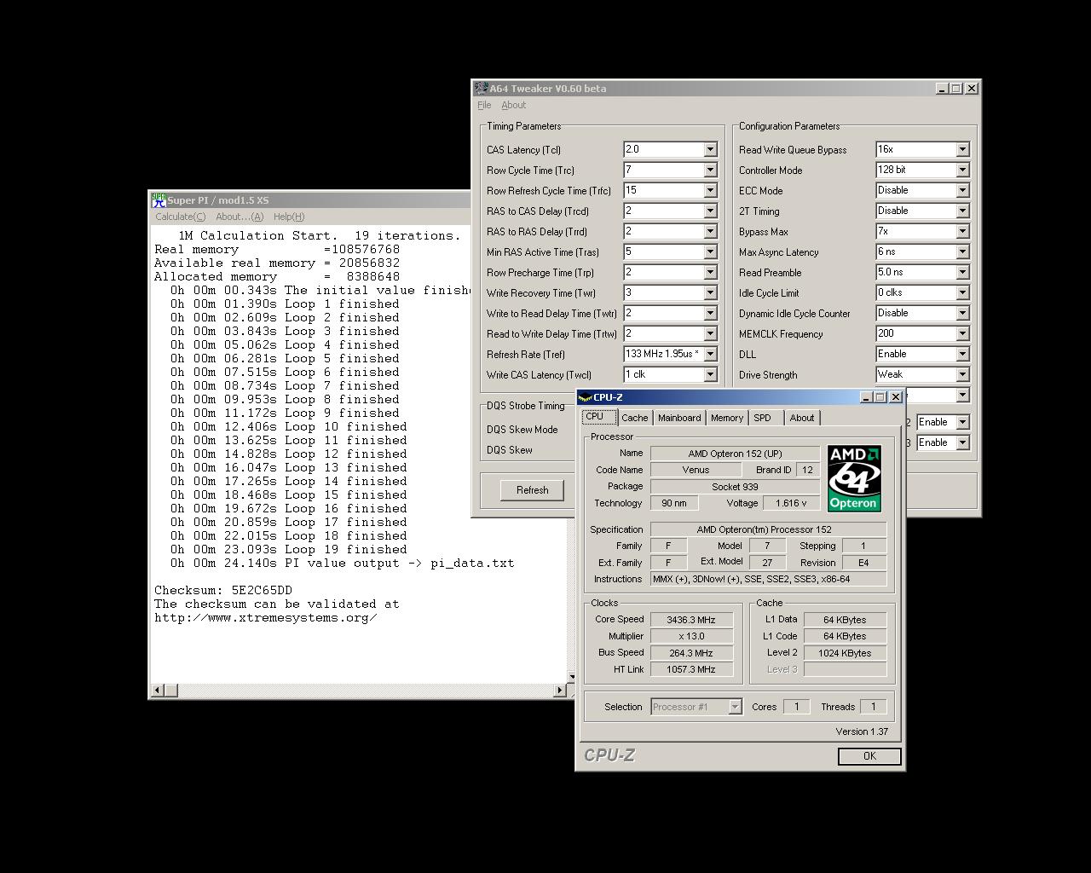
Task: Minimize the CPU-Z window
Action: 866,397
